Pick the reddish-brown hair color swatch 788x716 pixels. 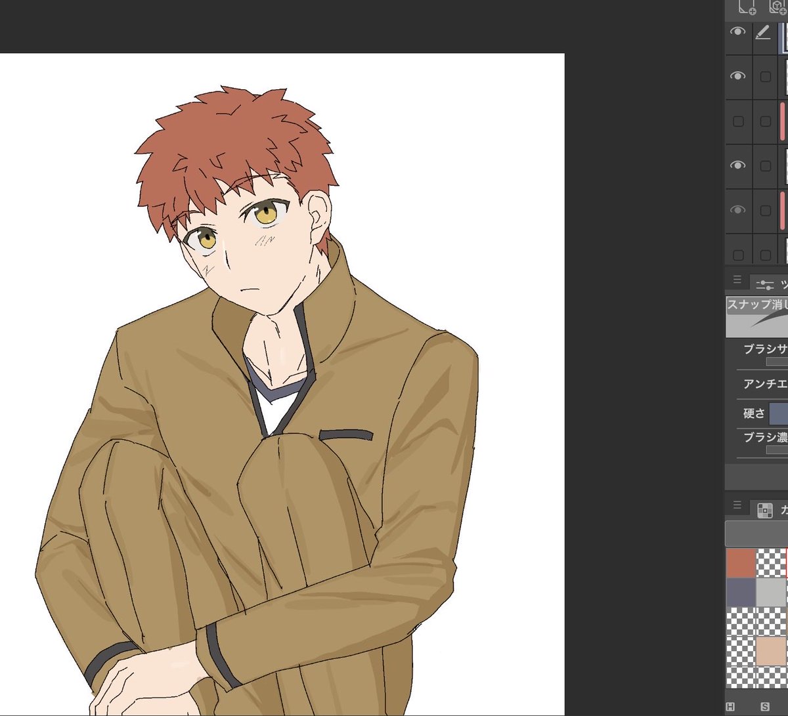click(741, 564)
